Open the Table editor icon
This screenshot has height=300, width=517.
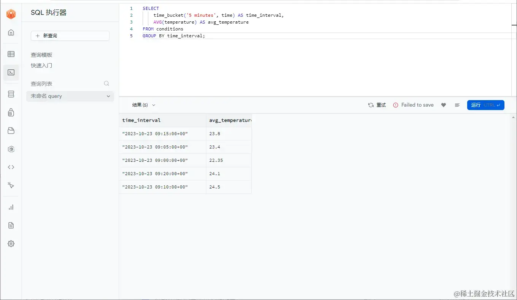[x=11, y=54]
